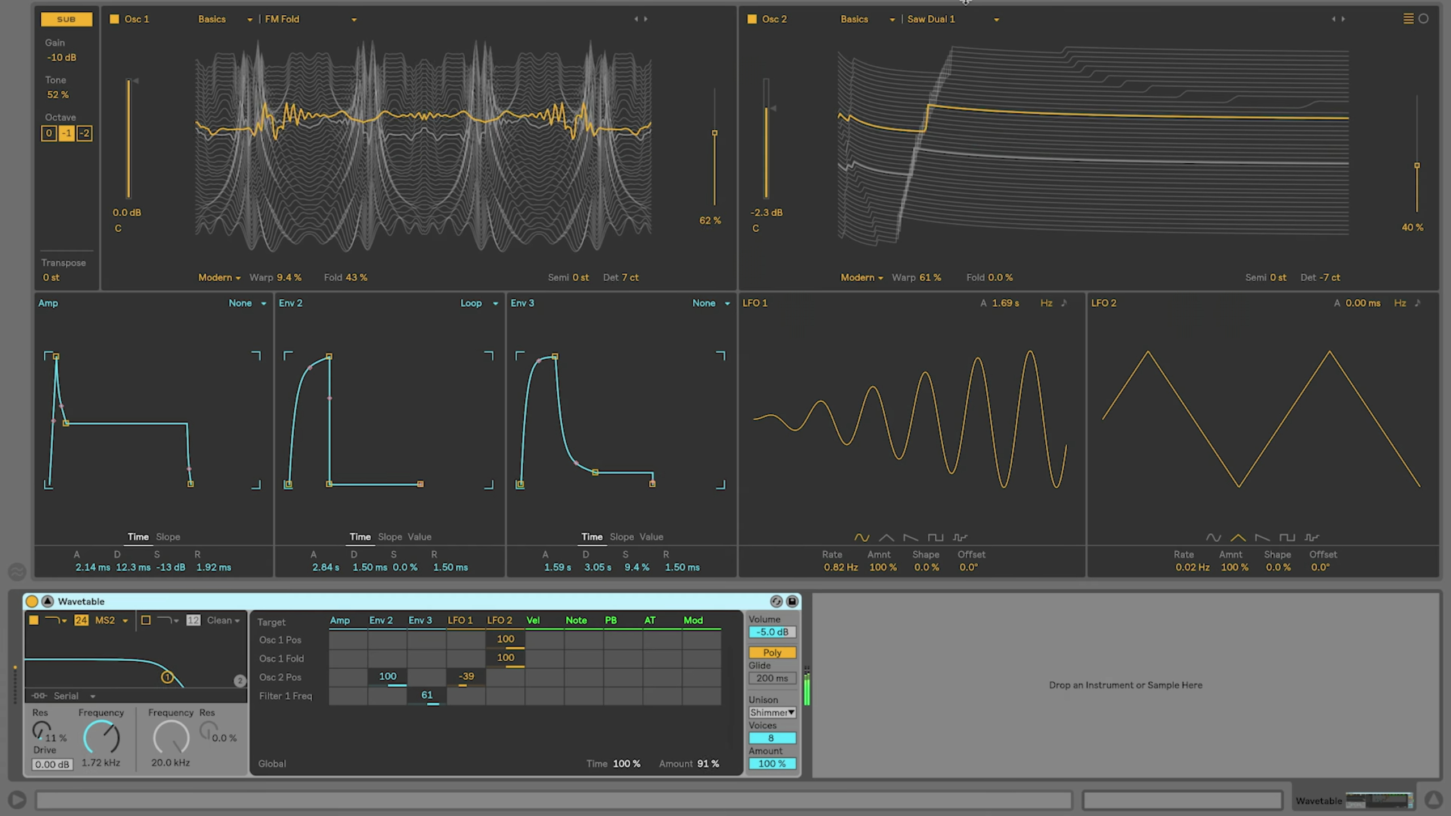This screenshot has width=1451, height=816.
Task: Open the Value tab in Env 3
Action: (651, 537)
